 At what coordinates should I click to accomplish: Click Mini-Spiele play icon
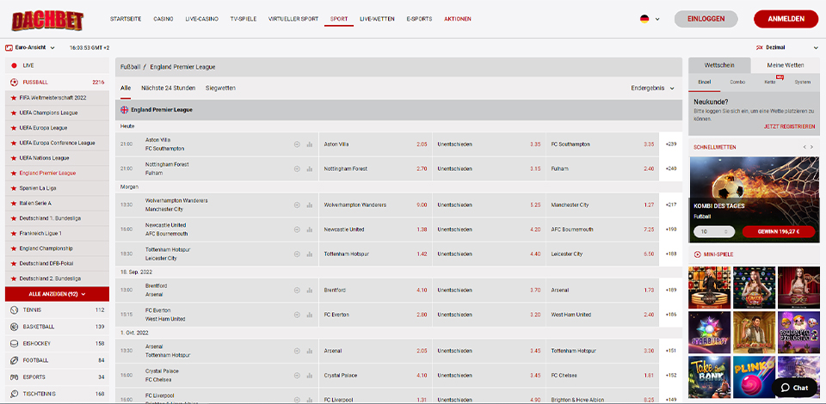click(x=698, y=254)
